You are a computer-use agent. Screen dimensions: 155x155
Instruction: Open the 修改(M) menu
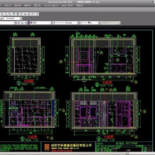pos(18,5)
